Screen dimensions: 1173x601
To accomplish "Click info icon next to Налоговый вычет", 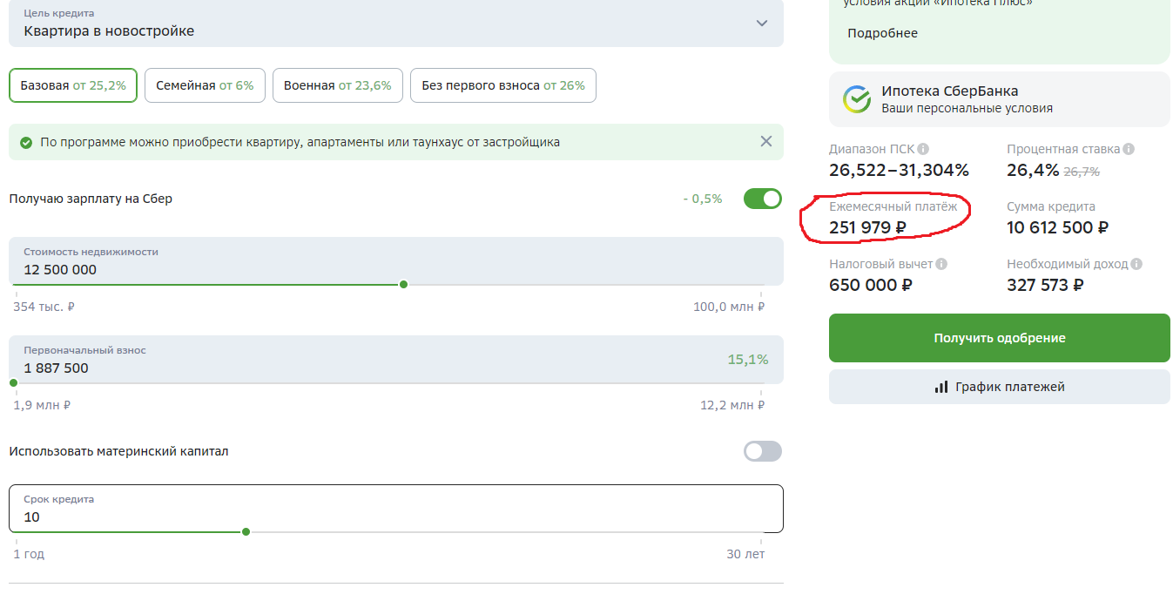I will [x=941, y=264].
